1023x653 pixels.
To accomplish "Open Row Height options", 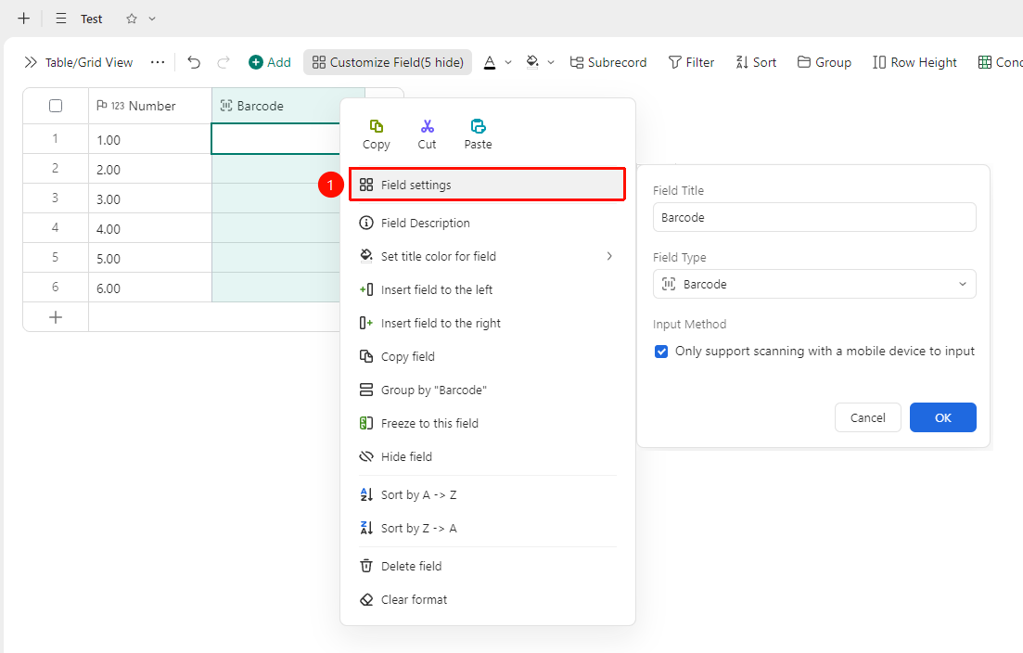I will click(x=914, y=62).
